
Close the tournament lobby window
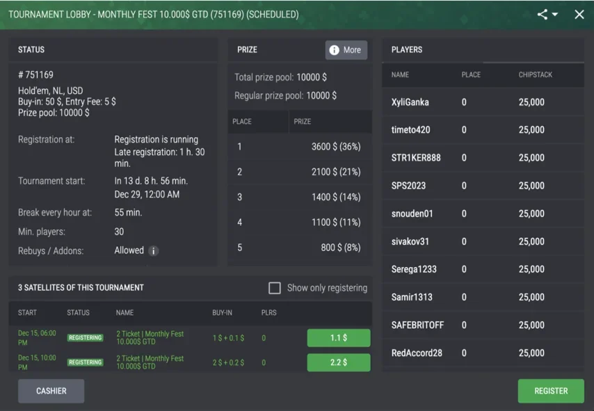(579, 14)
